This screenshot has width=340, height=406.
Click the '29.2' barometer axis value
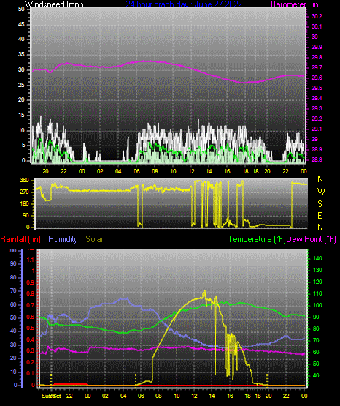click(317, 119)
